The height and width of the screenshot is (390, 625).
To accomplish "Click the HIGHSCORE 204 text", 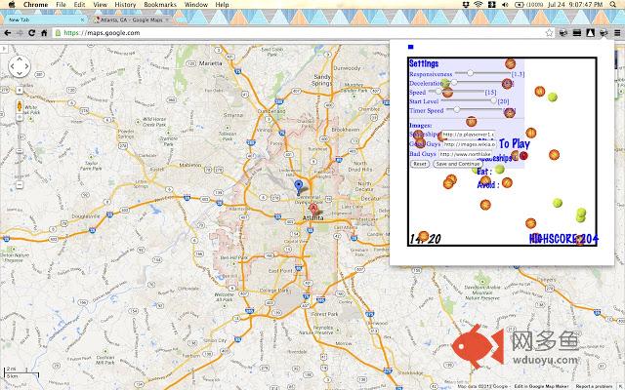I will [x=563, y=239].
